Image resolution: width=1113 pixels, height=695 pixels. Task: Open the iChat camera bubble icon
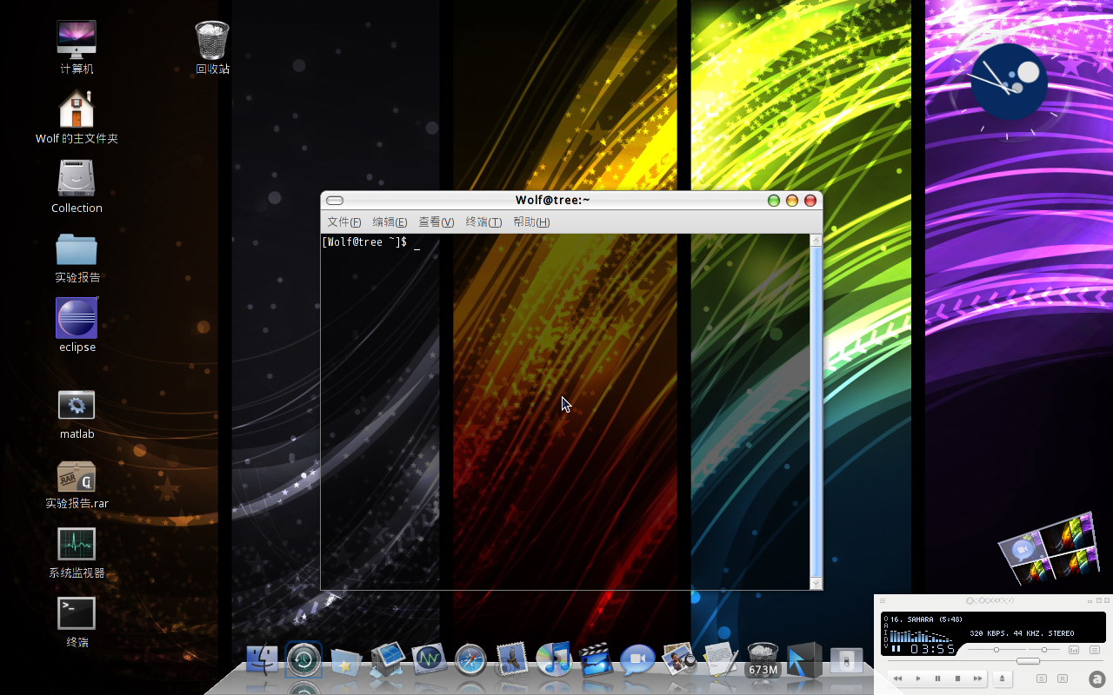coord(637,660)
